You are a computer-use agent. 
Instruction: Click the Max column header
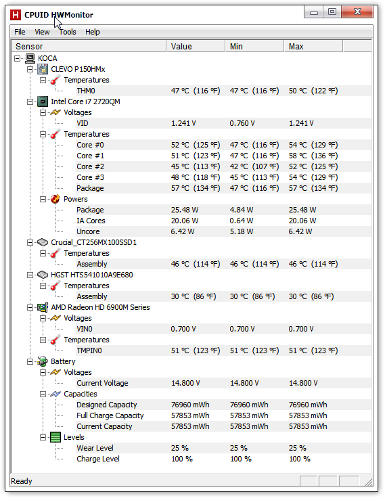(313, 47)
